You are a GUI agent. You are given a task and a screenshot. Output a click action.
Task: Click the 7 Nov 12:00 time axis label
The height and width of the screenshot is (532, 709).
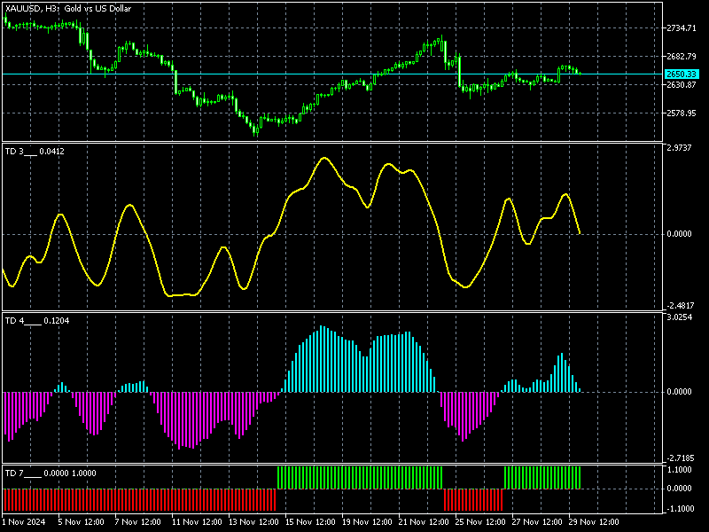(138, 522)
